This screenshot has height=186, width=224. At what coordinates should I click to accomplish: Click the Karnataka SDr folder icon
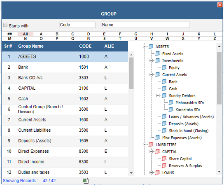171,109
